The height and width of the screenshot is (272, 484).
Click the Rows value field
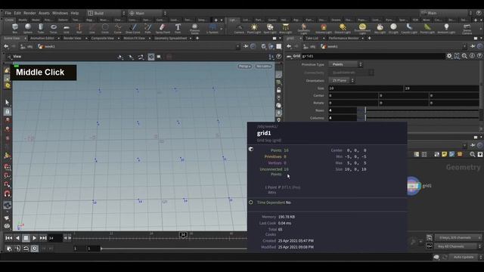click(x=343, y=110)
